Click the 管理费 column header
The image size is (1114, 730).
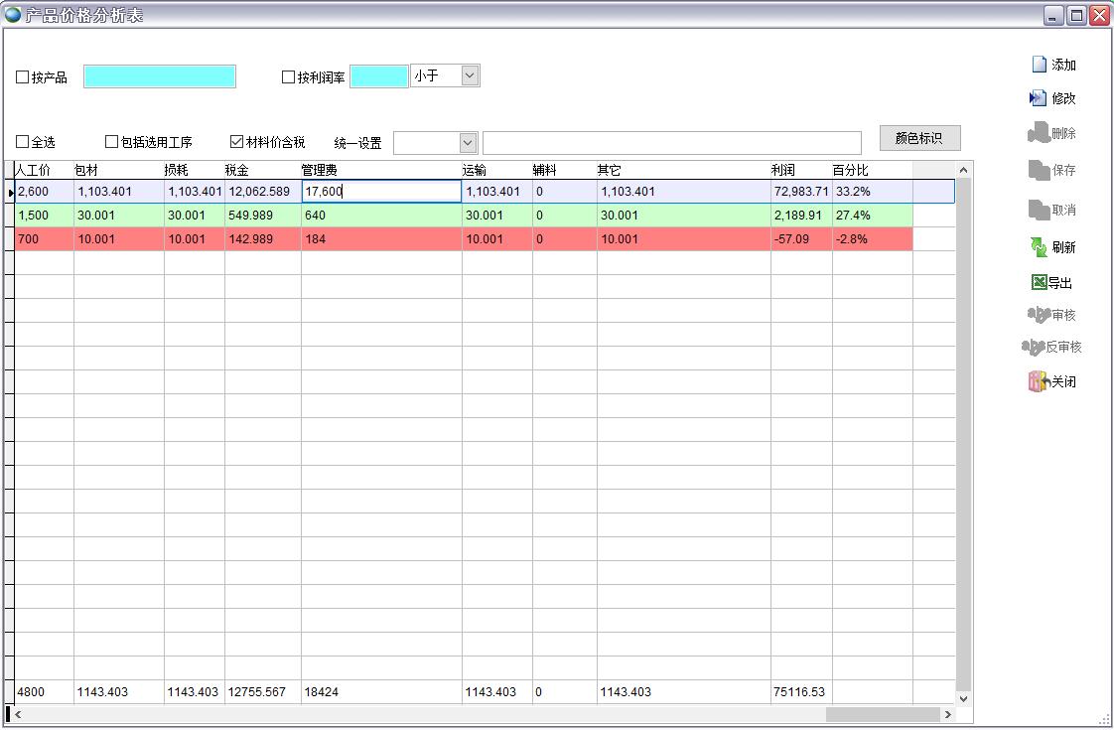coord(320,170)
